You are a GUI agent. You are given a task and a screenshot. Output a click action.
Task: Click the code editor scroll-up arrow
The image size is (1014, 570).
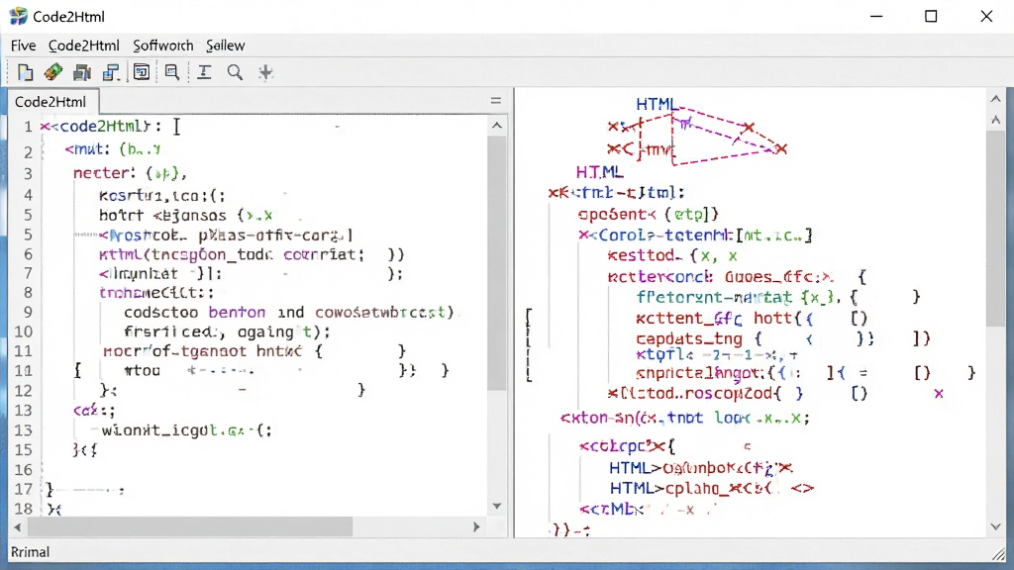(497, 126)
